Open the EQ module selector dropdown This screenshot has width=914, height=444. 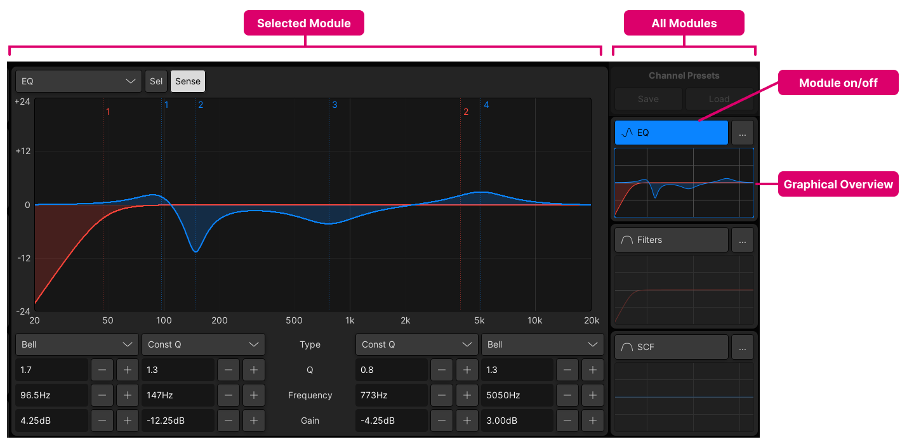point(79,81)
